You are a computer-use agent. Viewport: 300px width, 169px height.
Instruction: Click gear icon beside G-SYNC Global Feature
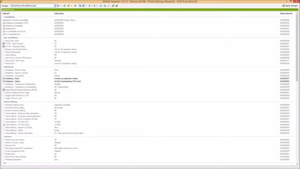coord(4,44)
